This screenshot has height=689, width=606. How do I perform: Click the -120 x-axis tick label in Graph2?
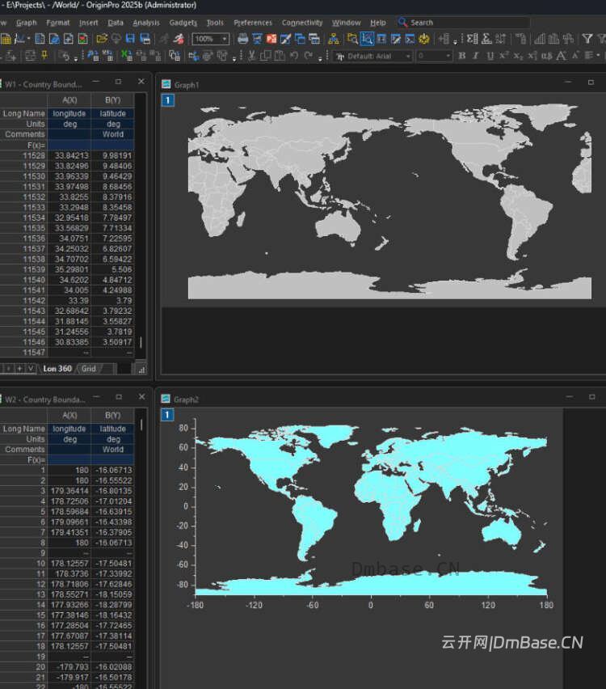click(x=254, y=605)
